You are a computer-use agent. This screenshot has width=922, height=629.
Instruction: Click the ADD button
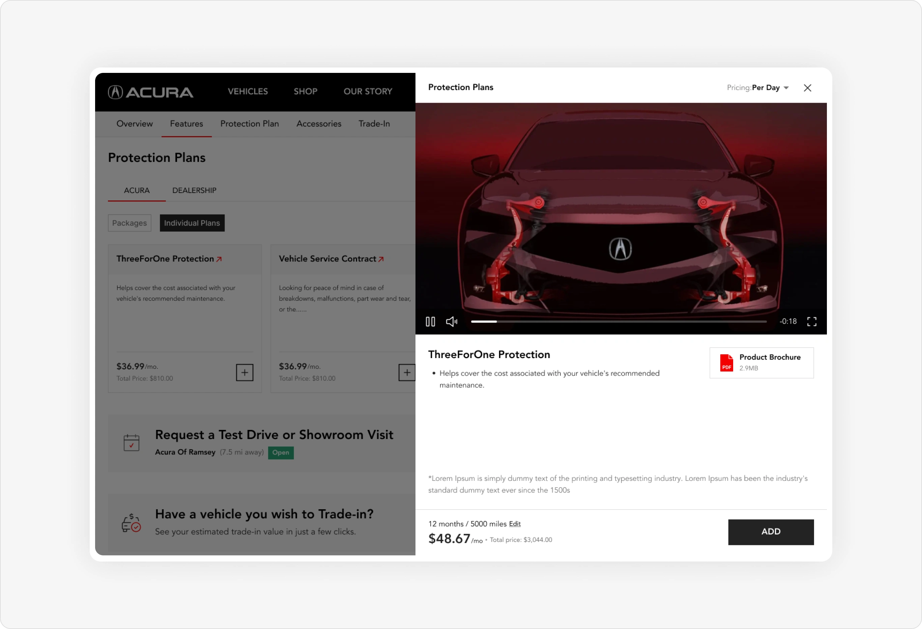(771, 532)
